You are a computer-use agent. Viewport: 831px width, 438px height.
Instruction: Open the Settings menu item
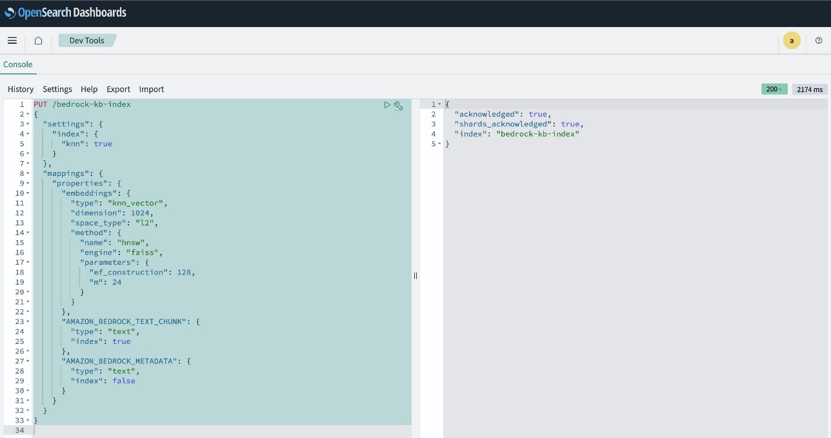click(57, 90)
